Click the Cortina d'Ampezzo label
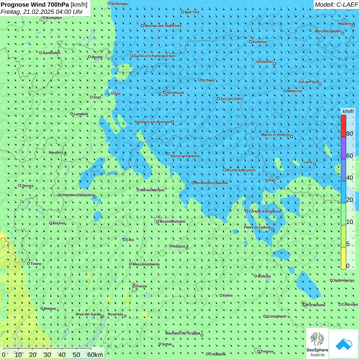The image size is (359, 359). coord(265,211)
